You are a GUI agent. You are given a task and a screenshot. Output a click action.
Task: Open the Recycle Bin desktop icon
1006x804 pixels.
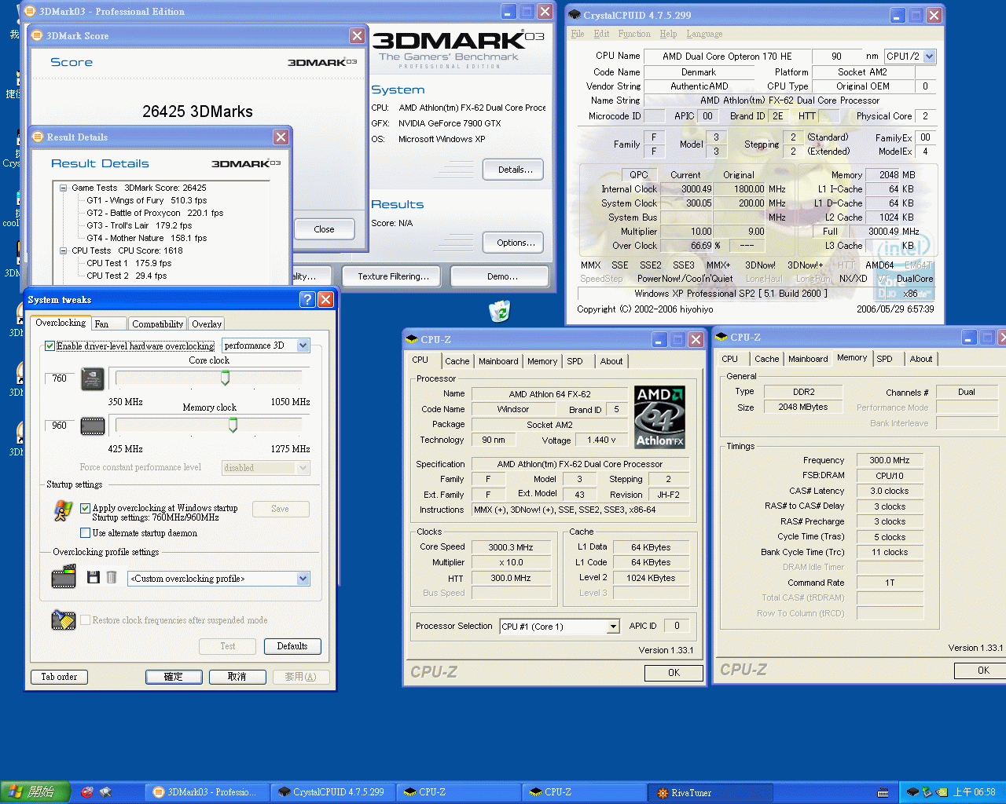coord(500,312)
